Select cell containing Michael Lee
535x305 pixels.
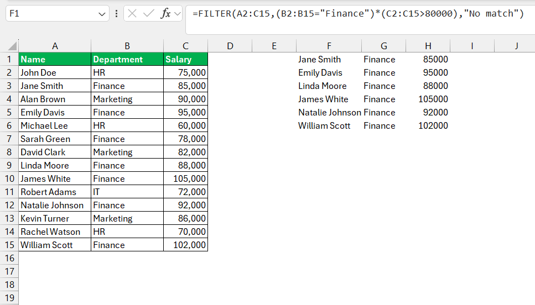tap(55, 125)
